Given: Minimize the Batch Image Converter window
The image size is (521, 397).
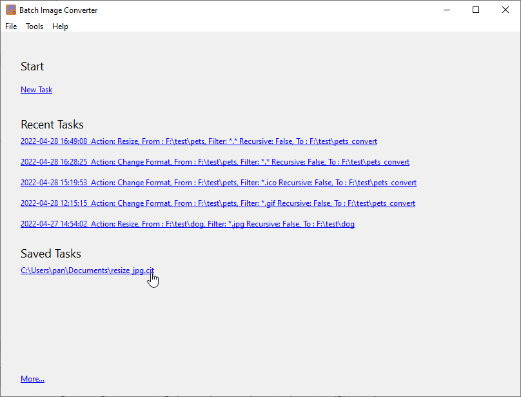Looking at the screenshot, I should (447, 10).
